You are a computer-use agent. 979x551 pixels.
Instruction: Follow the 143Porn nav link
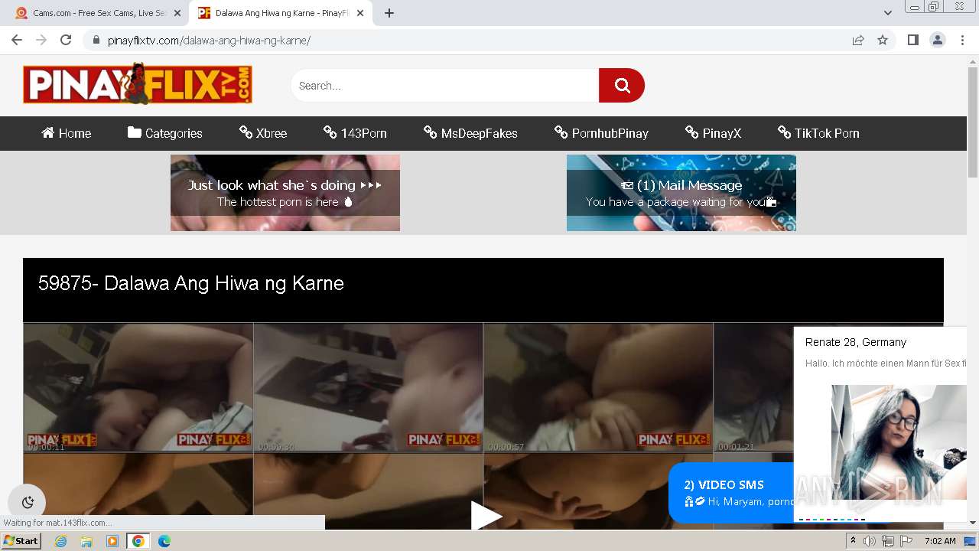355,133
